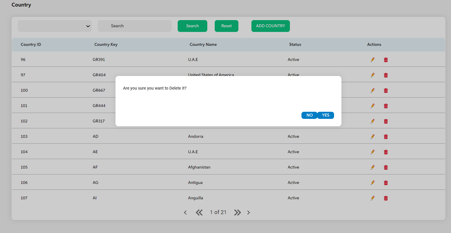Edit the country with ID 96
This screenshot has height=233, width=451.
point(373,60)
